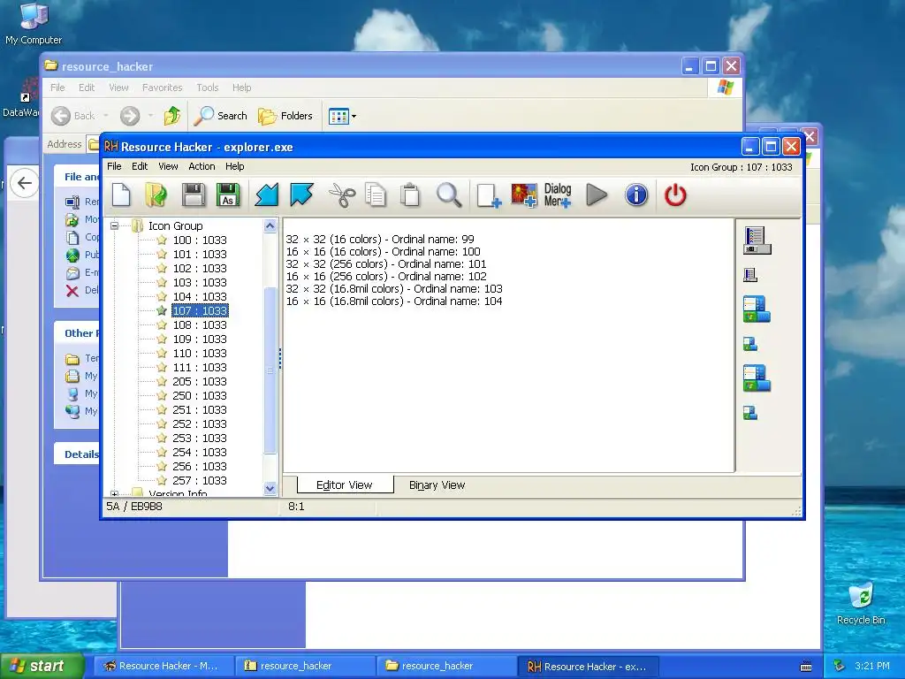This screenshot has height=679, width=905.
Task: Select tree item 257 : 1033
Action: [200, 480]
